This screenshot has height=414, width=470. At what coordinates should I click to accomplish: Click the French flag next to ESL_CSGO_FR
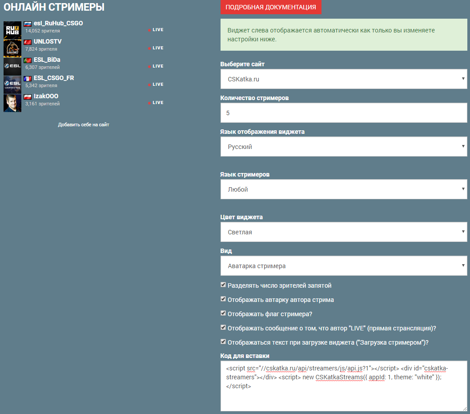coord(28,79)
